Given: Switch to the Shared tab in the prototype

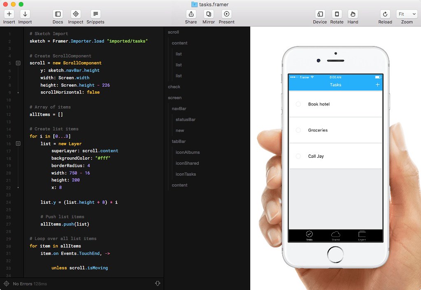Looking at the screenshot, I should click(x=335, y=235).
